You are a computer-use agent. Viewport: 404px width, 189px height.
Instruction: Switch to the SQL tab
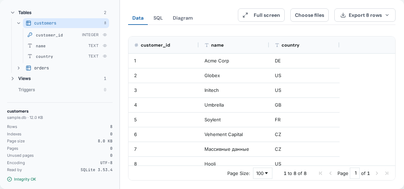pos(158,18)
